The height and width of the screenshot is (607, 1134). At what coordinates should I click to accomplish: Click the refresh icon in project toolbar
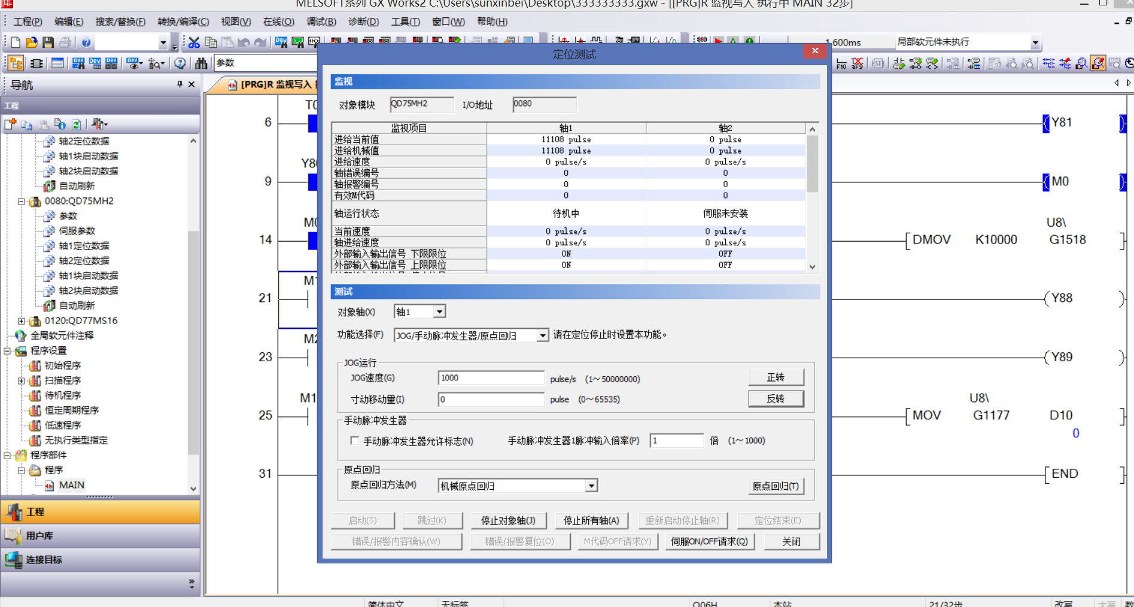point(76,124)
